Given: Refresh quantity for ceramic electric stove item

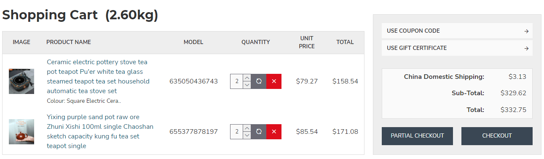Looking at the screenshot, I should coord(259,81).
